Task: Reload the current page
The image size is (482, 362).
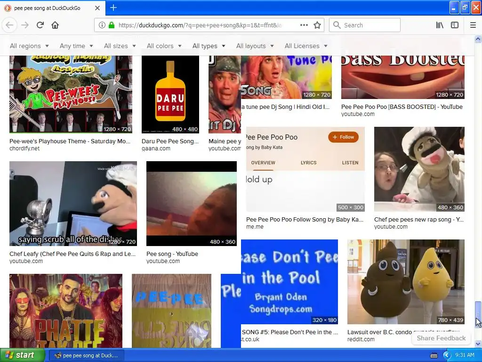Action: 40,25
